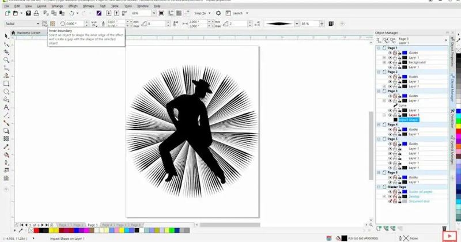Collapse the Master Page tree node

379,187
